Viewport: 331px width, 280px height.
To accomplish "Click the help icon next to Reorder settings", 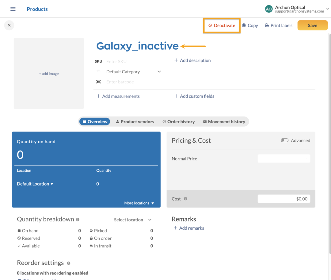I will pyautogui.click(x=68, y=263).
